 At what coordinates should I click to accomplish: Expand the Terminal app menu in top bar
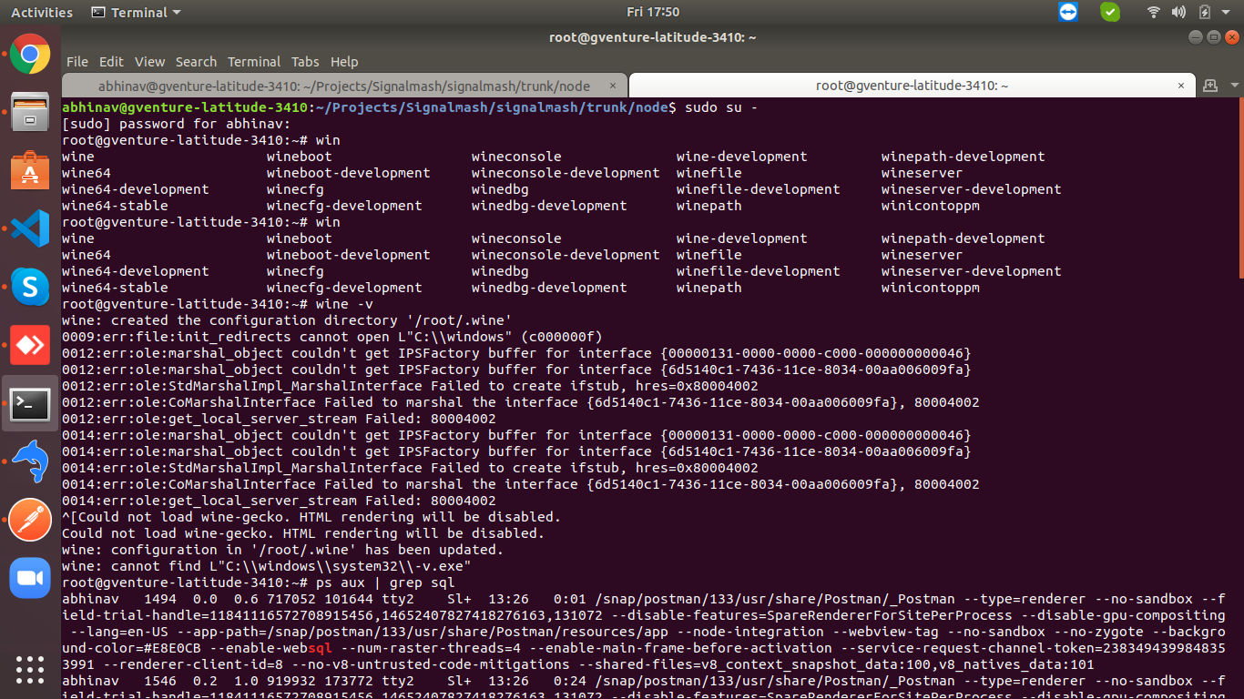coord(137,13)
